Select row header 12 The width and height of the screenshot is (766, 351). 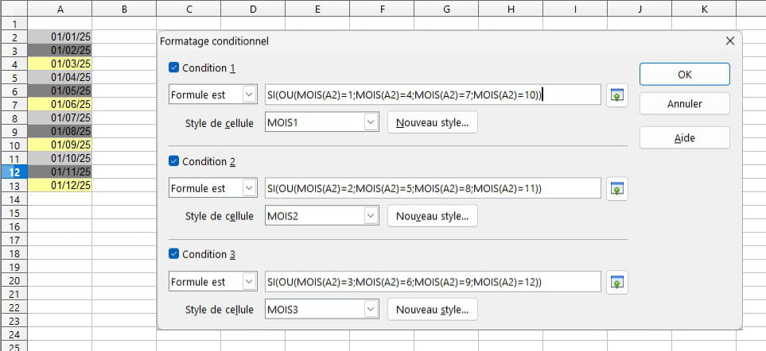click(x=14, y=172)
